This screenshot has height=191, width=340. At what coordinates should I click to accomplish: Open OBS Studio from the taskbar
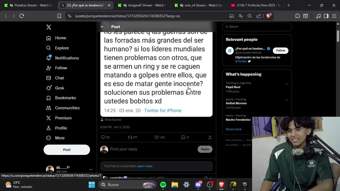210,185
